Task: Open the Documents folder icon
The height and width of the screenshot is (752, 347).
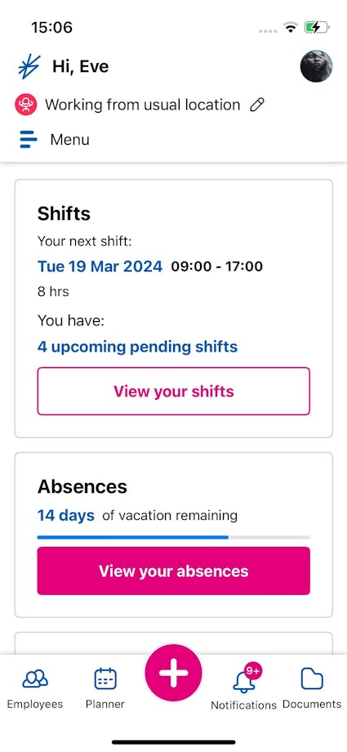Action: click(x=312, y=679)
